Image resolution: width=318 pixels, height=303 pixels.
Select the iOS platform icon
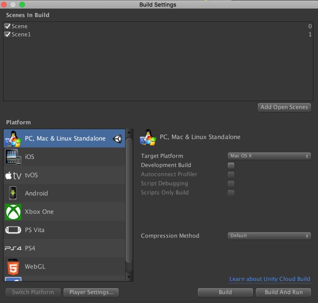click(x=13, y=157)
